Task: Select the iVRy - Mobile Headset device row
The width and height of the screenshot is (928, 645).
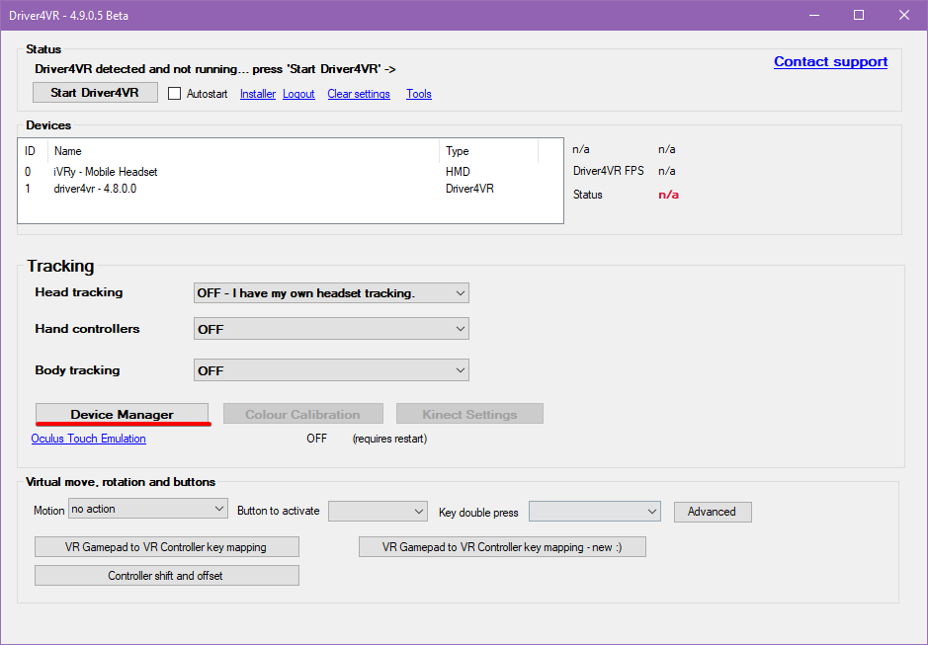Action: pyautogui.click(x=290, y=172)
